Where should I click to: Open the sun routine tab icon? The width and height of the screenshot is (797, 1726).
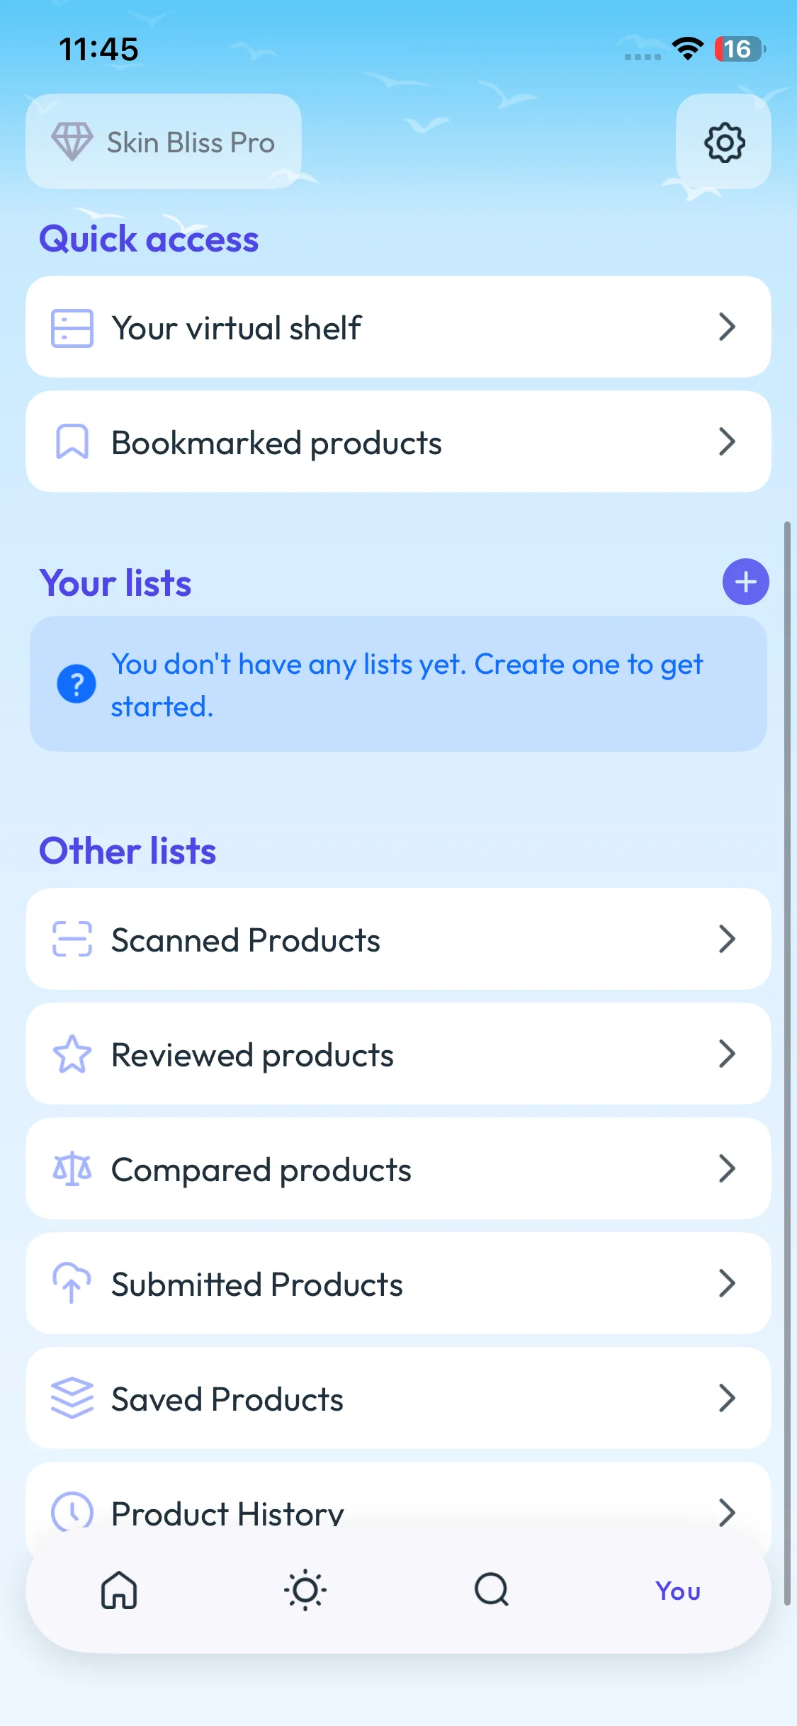click(x=305, y=1591)
